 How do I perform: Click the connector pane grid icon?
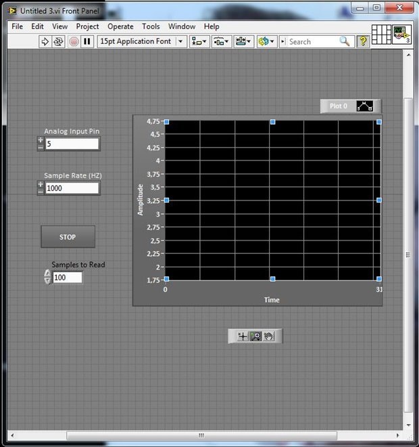(x=381, y=35)
